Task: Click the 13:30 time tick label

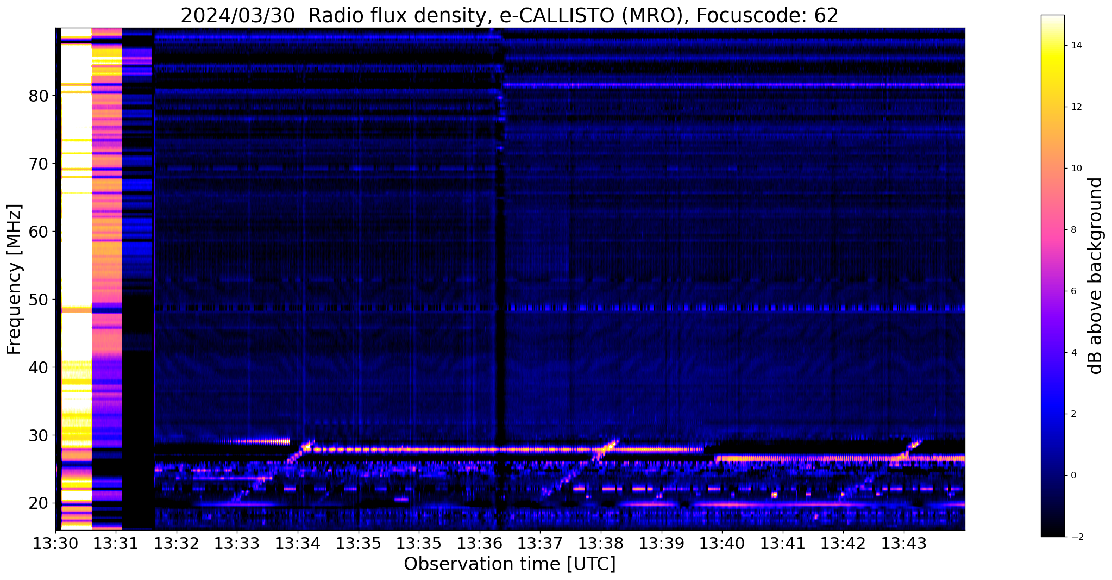Action: (55, 543)
